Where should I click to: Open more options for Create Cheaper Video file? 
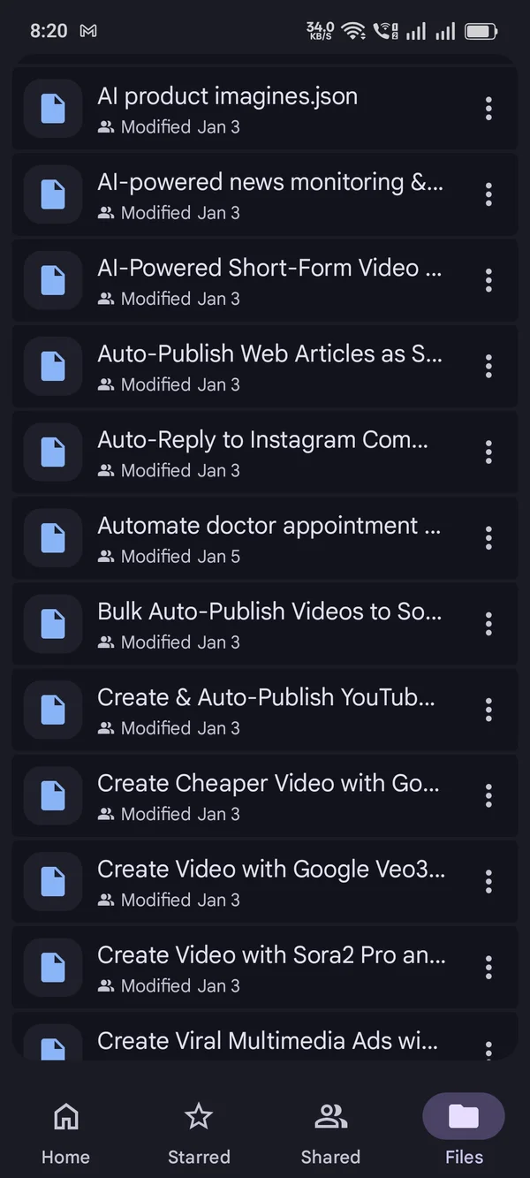(x=488, y=795)
